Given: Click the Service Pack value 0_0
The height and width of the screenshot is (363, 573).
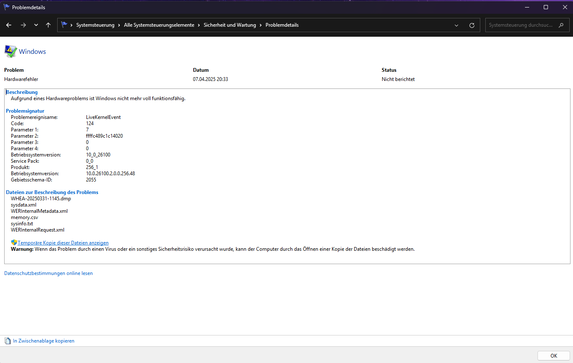Looking at the screenshot, I should pyautogui.click(x=89, y=161).
